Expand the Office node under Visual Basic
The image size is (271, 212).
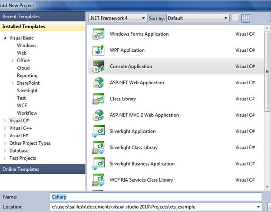(13, 60)
